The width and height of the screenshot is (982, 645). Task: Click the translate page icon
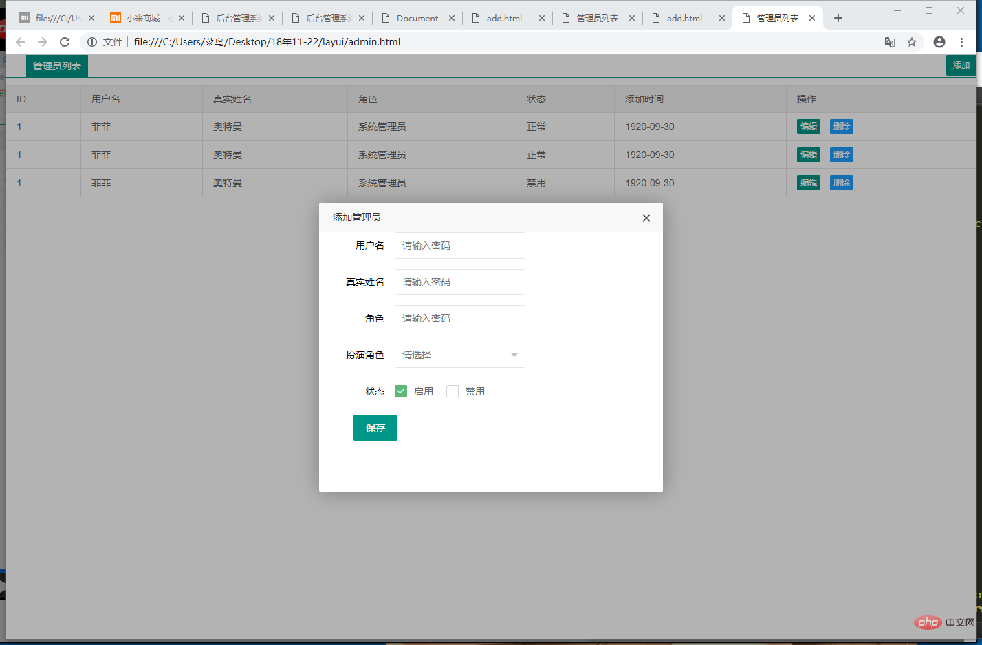890,42
